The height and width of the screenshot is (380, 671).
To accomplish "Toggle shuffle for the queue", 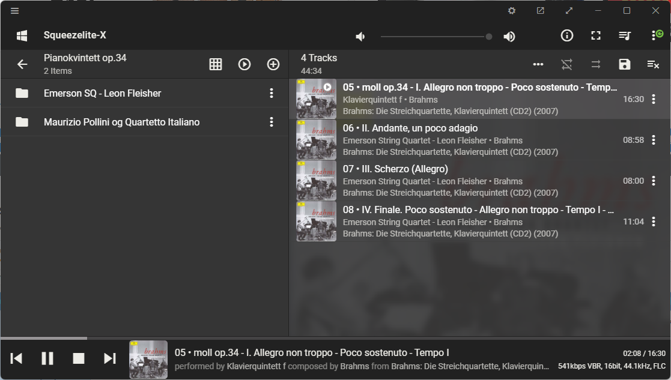I will click(567, 64).
